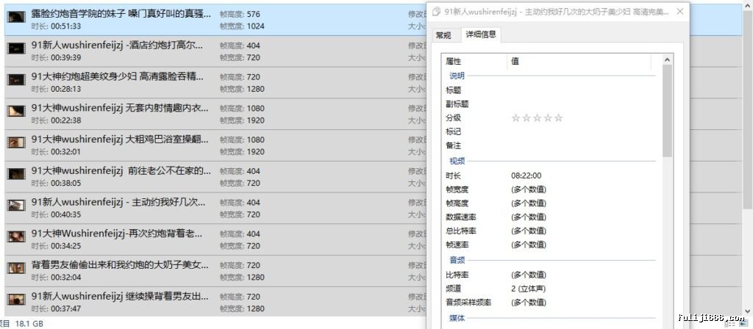The width and height of the screenshot is (753, 329).
Task: Click the properties dialog title file icon
Action: click(x=436, y=12)
